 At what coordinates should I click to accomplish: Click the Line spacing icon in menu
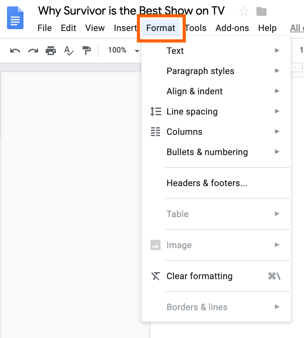pyautogui.click(x=155, y=111)
